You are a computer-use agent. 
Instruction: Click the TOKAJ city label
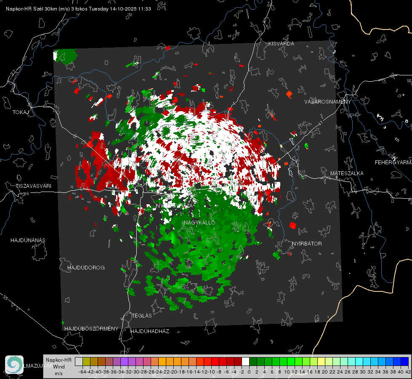(21, 112)
